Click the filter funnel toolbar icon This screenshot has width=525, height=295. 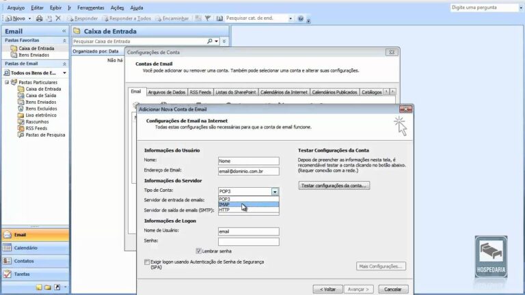[x=208, y=18]
